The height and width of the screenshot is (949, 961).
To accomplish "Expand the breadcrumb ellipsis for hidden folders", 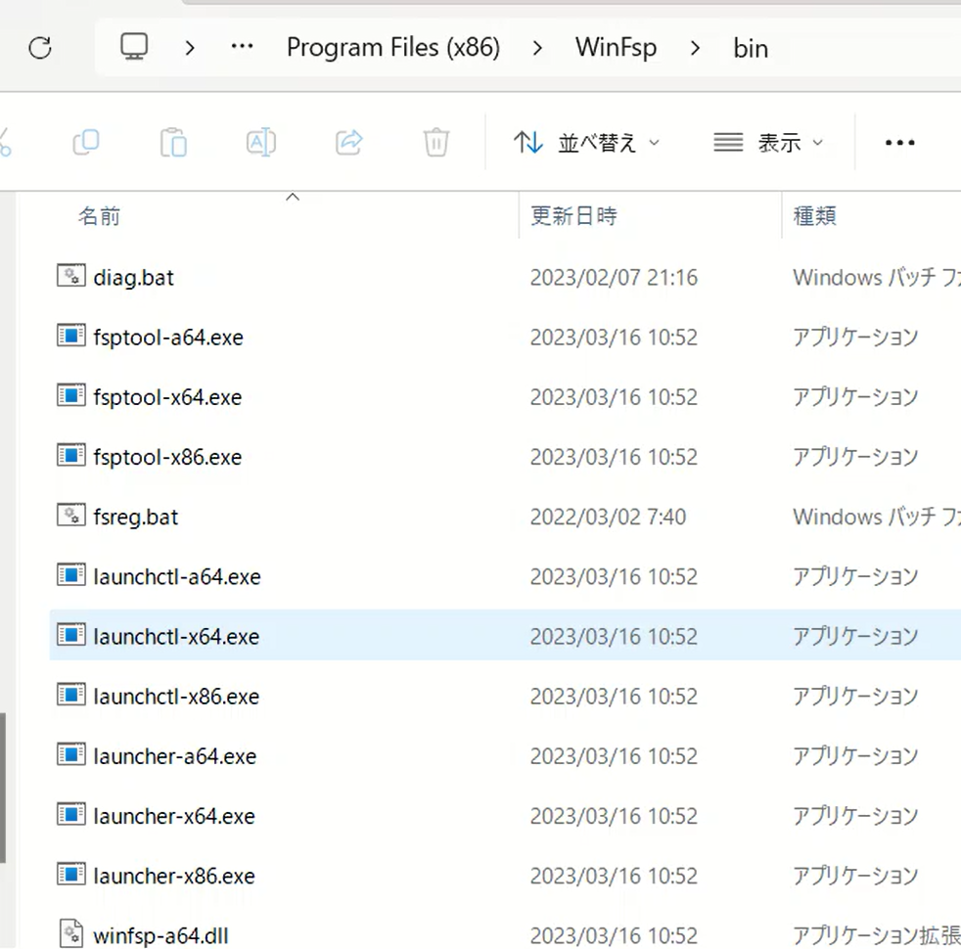I will point(242,47).
